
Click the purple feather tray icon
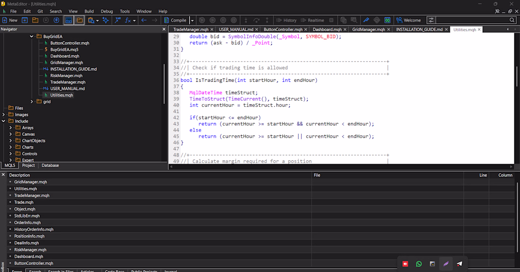tap(446, 263)
